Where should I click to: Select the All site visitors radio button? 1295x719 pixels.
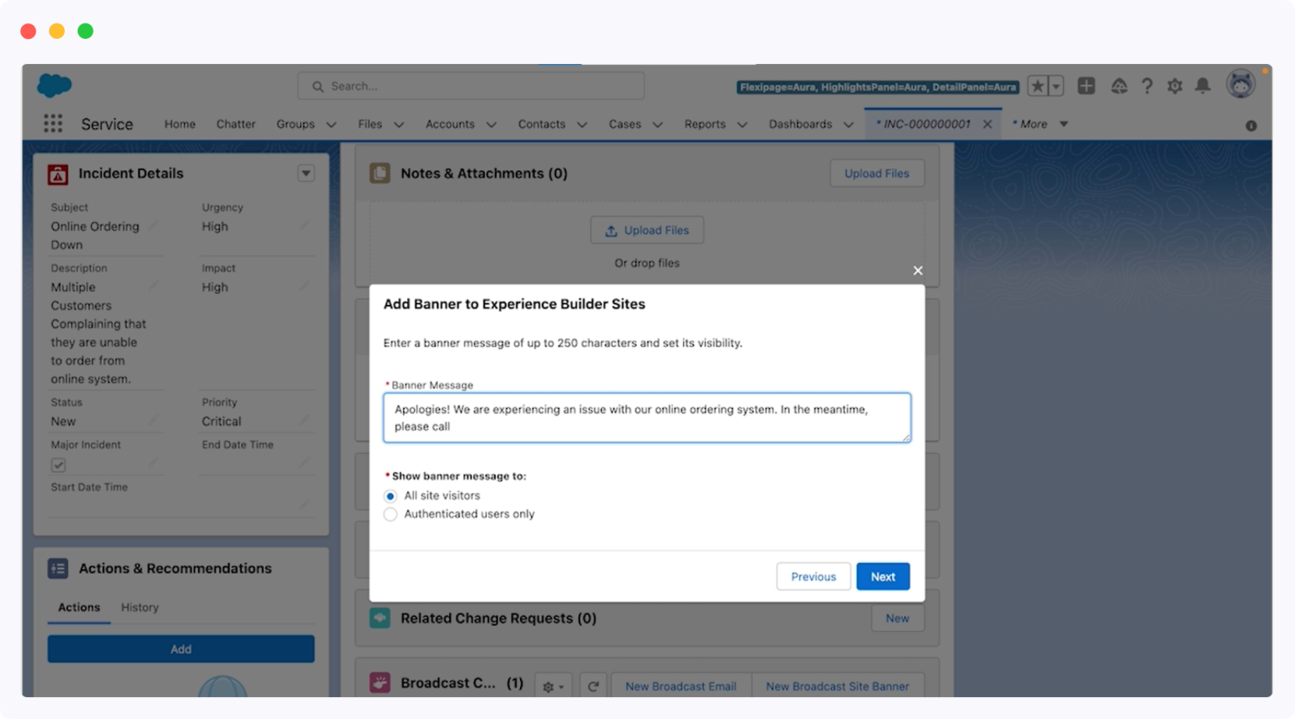coord(390,496)
